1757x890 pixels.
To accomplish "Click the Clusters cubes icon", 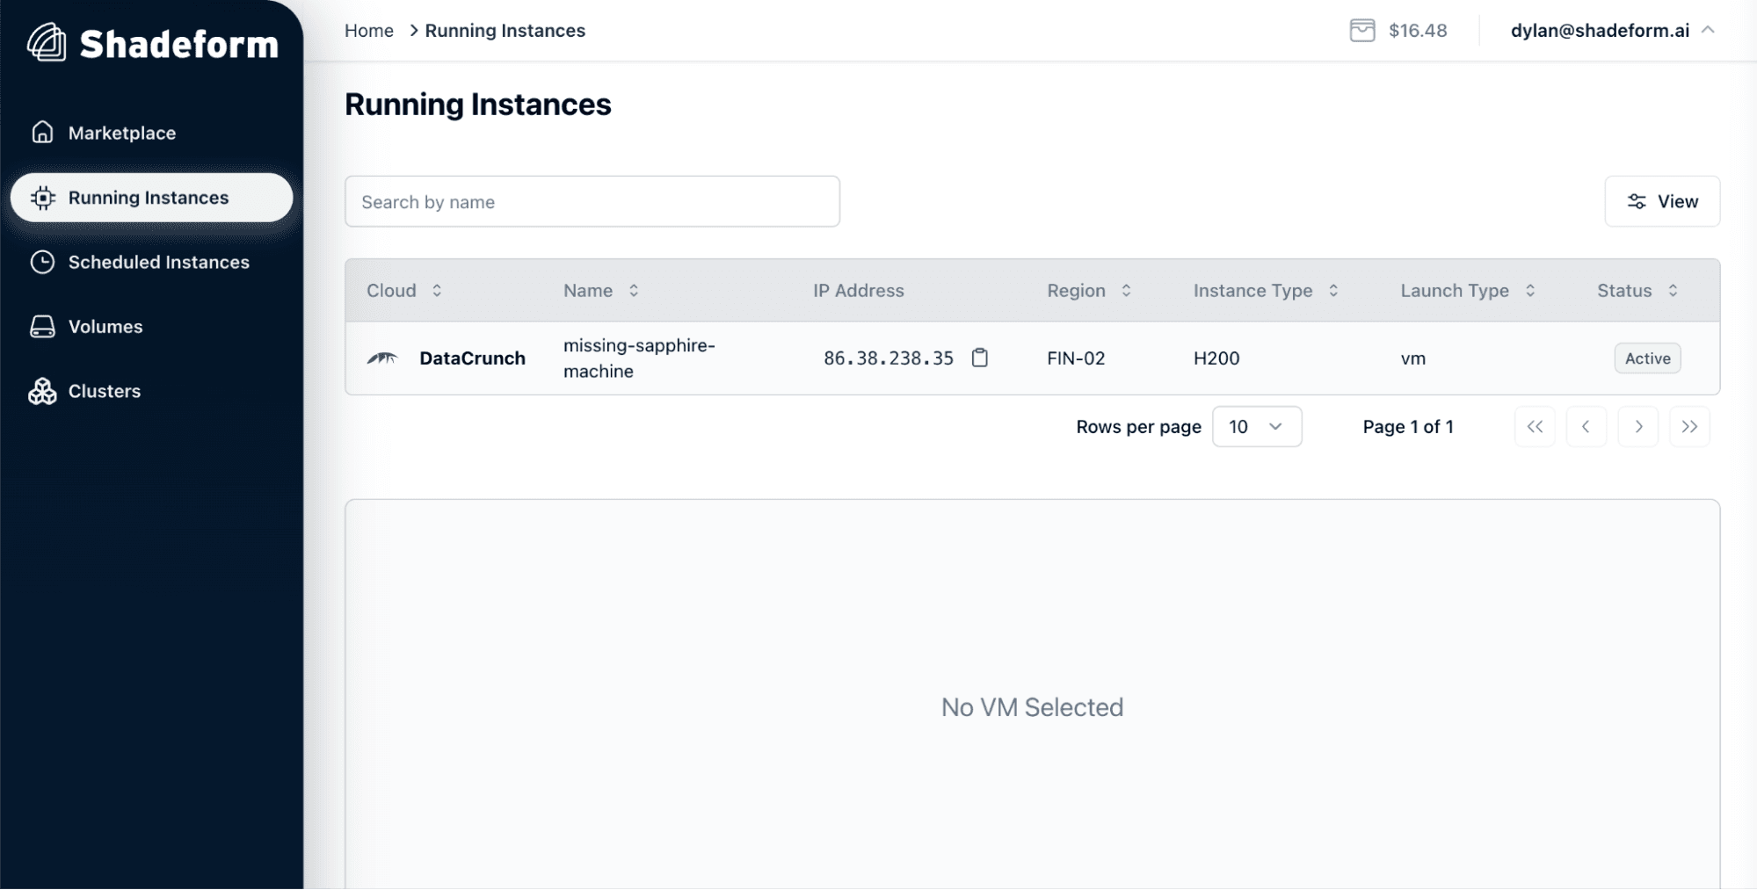I will click(42, 391).
